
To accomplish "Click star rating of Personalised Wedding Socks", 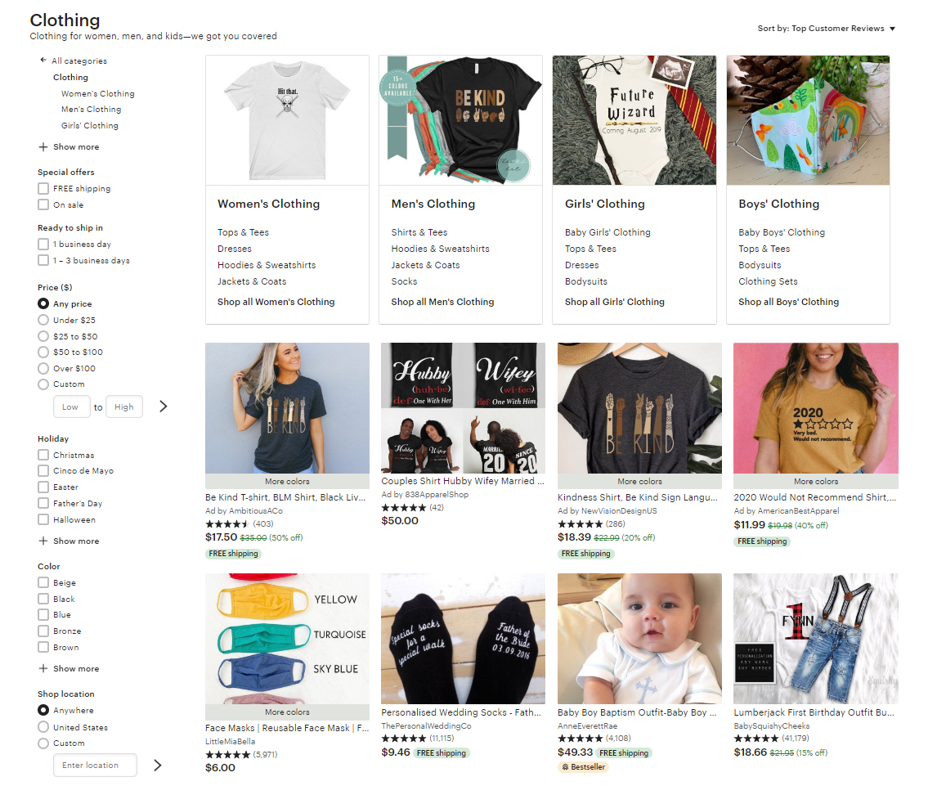I will 404,739.
